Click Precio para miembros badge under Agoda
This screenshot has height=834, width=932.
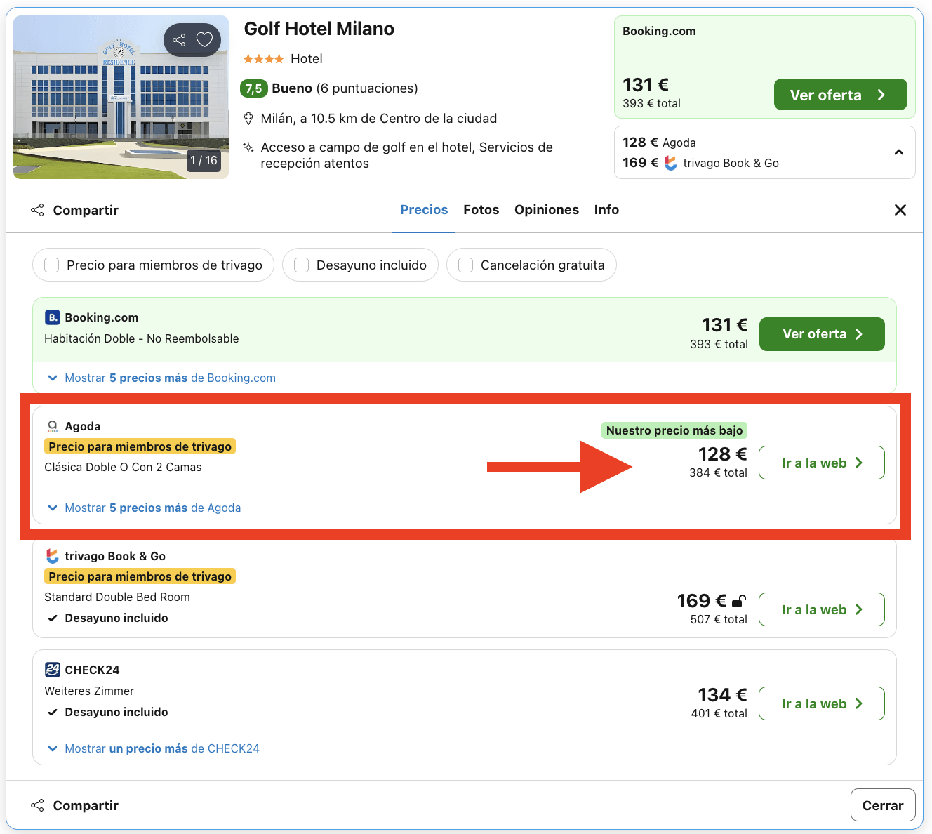pos(140,446)
